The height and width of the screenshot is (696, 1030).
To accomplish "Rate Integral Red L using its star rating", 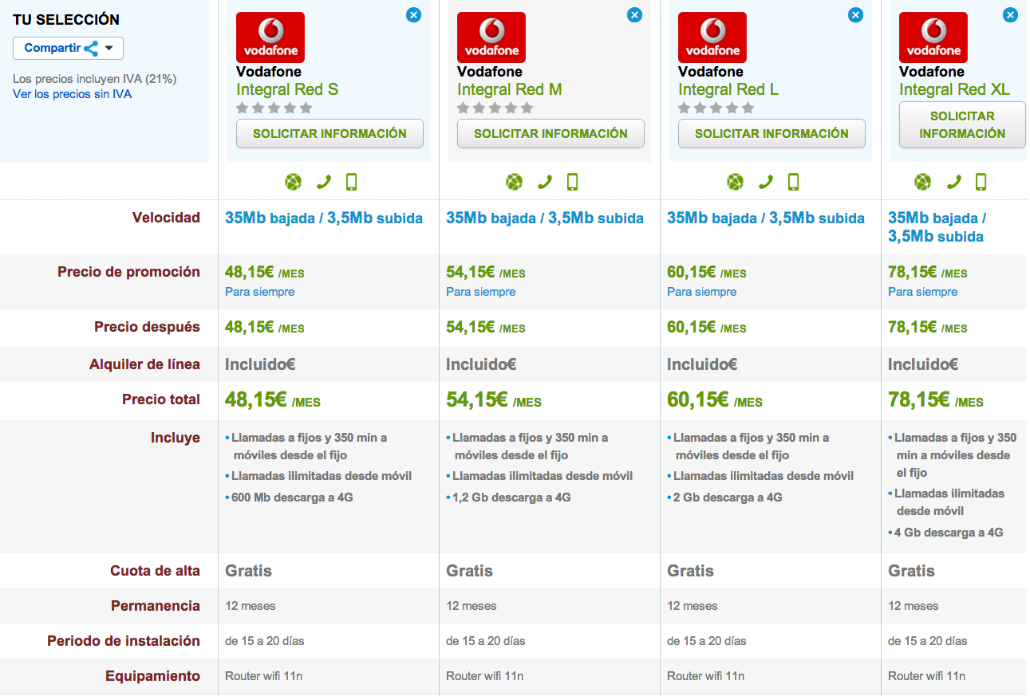I will [x=716, y=108].
